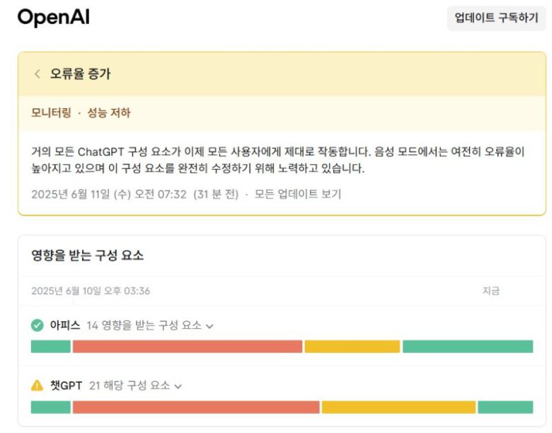This screenshot has height=433, width=552.
Task: Click the 지금 timeline label
Action: (490, 291)
